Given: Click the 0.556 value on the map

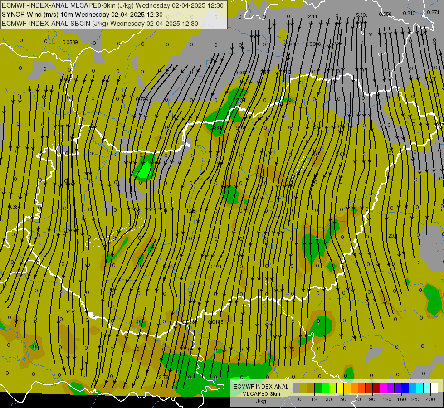Looking at the screenshot, I should point(385,14).
